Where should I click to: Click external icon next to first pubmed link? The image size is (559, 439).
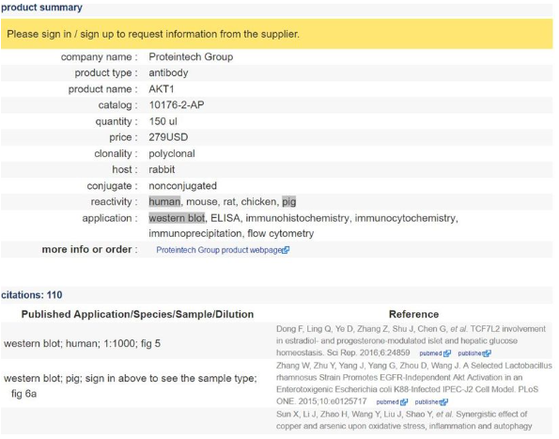(446, 353)
